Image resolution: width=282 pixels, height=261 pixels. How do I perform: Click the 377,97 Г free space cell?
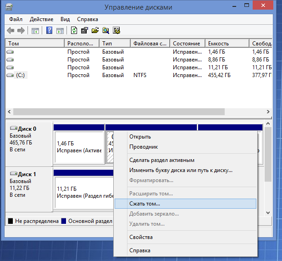262,75
